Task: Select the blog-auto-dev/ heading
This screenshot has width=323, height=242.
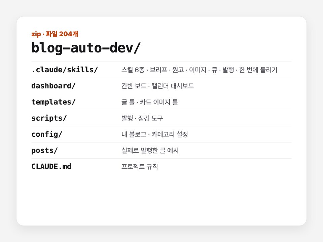Action: (86, 48)
